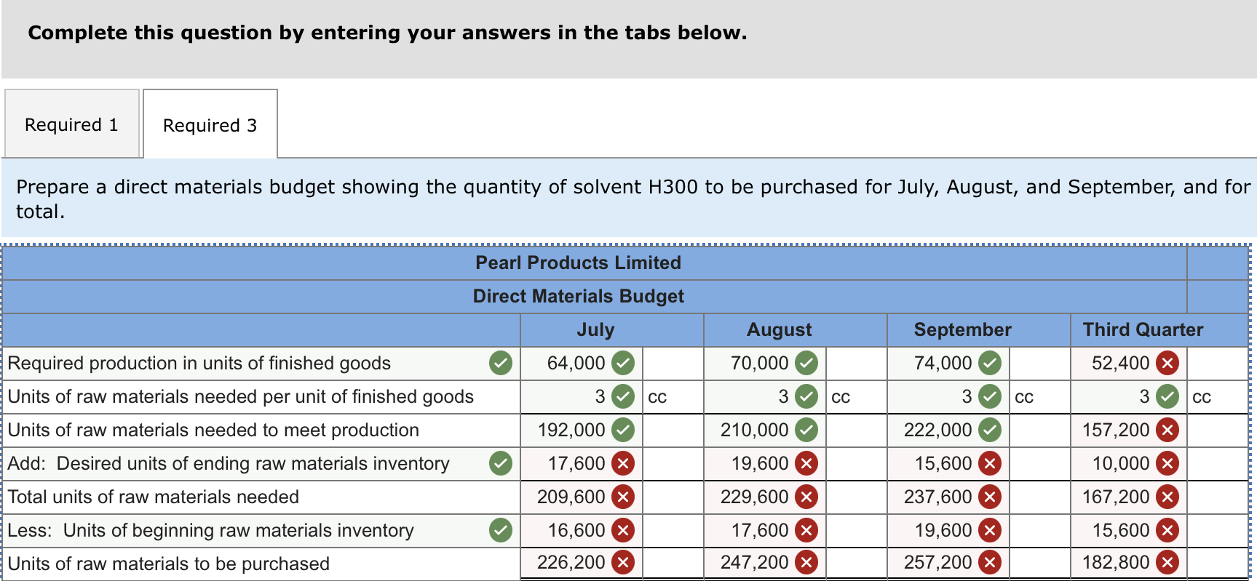Select the Required 3 tab
Screen dimensions: 1257x581
[x=210, y=125]
